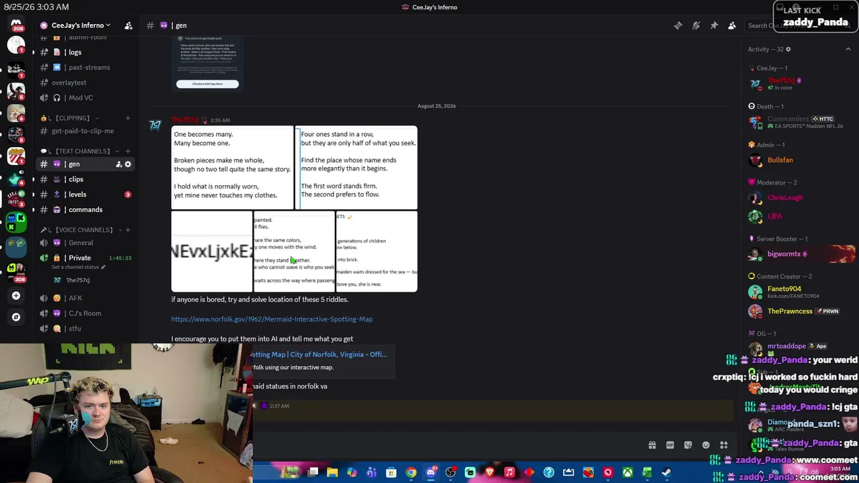Open Steam from the taskbar
The image size is (859, 483).
point(666,473)
